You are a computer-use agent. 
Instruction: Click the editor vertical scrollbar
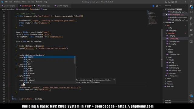click(x=162, y=48)
